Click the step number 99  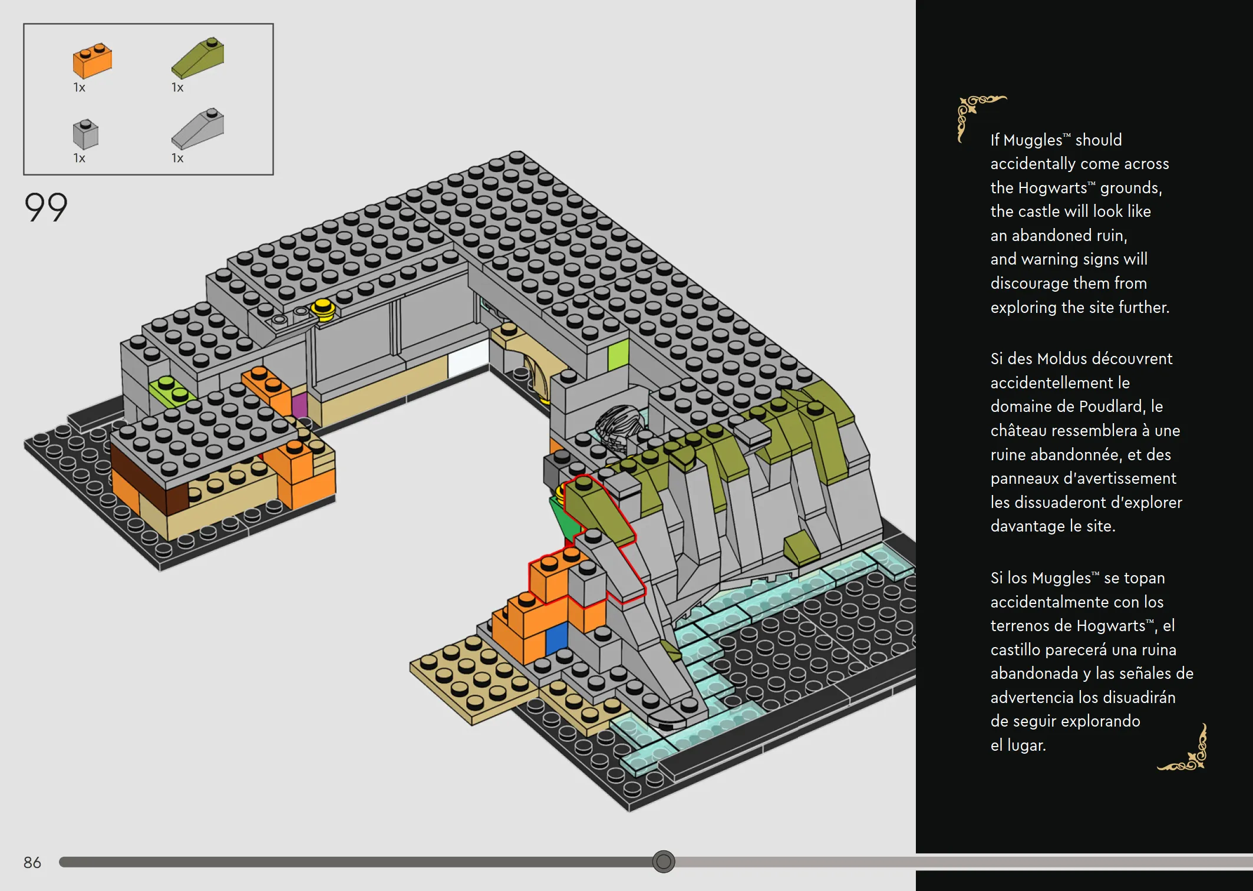pos(46,207)
